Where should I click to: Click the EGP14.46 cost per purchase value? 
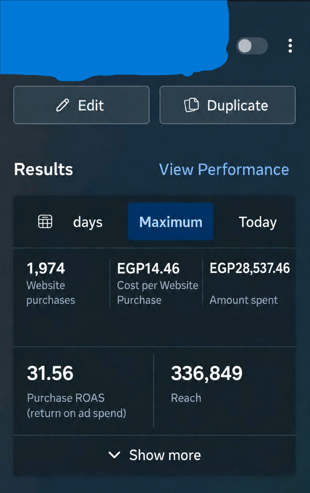148,268
